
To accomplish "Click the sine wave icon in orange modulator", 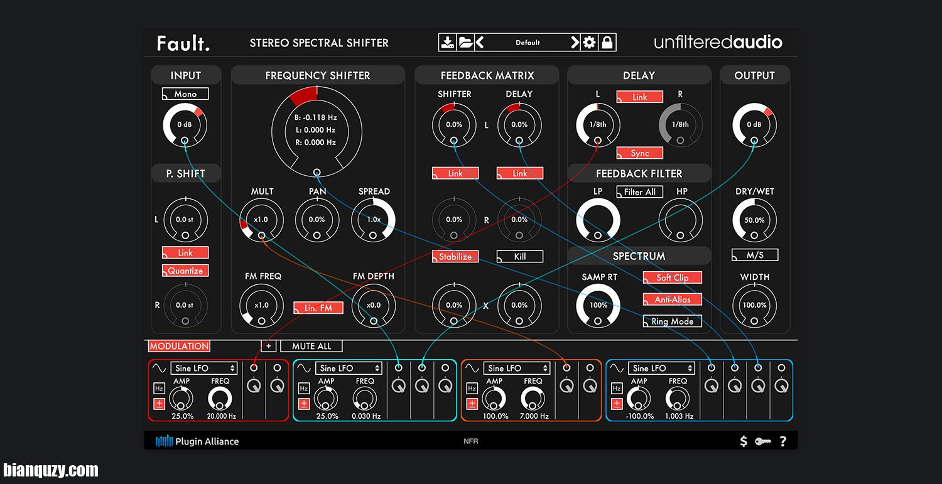I will coord(473,368).
